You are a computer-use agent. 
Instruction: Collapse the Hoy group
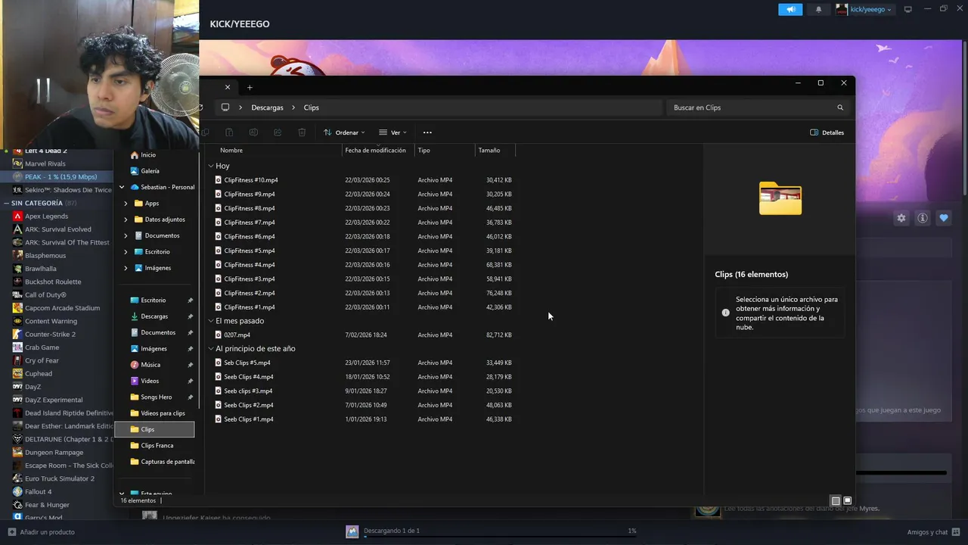click(211, 166)
